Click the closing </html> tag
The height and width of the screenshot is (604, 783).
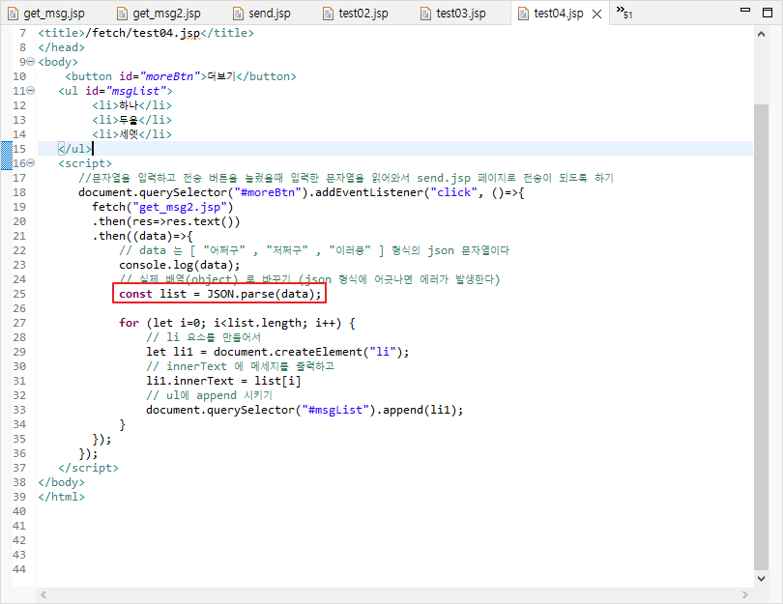pyautogui.click(x=62, y=497)
